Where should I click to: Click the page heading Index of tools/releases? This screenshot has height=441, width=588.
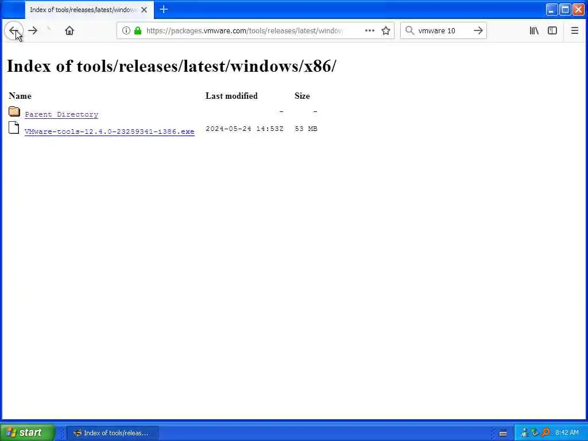point(172,67)
